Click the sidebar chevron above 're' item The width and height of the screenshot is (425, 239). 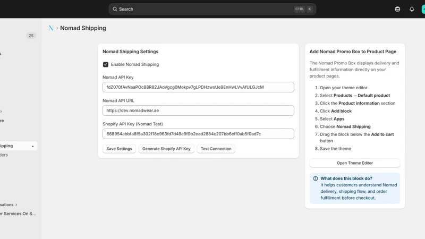[1, 112]
